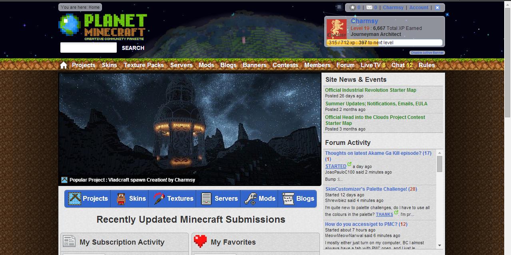Click the THANKS link in the forum post
The image size is (511, 255).
(x=385, y=214)
